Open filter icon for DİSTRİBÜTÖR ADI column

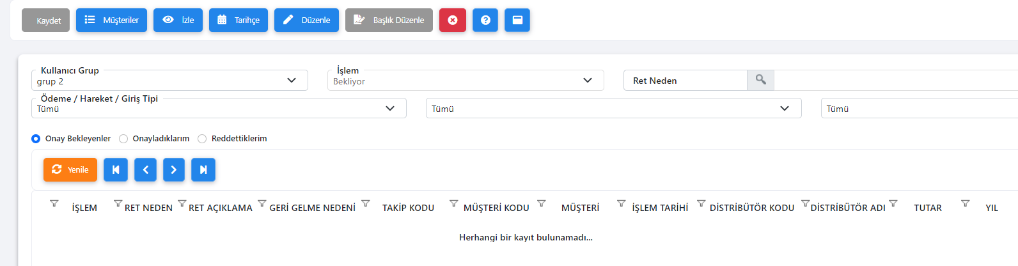(806, 203)
